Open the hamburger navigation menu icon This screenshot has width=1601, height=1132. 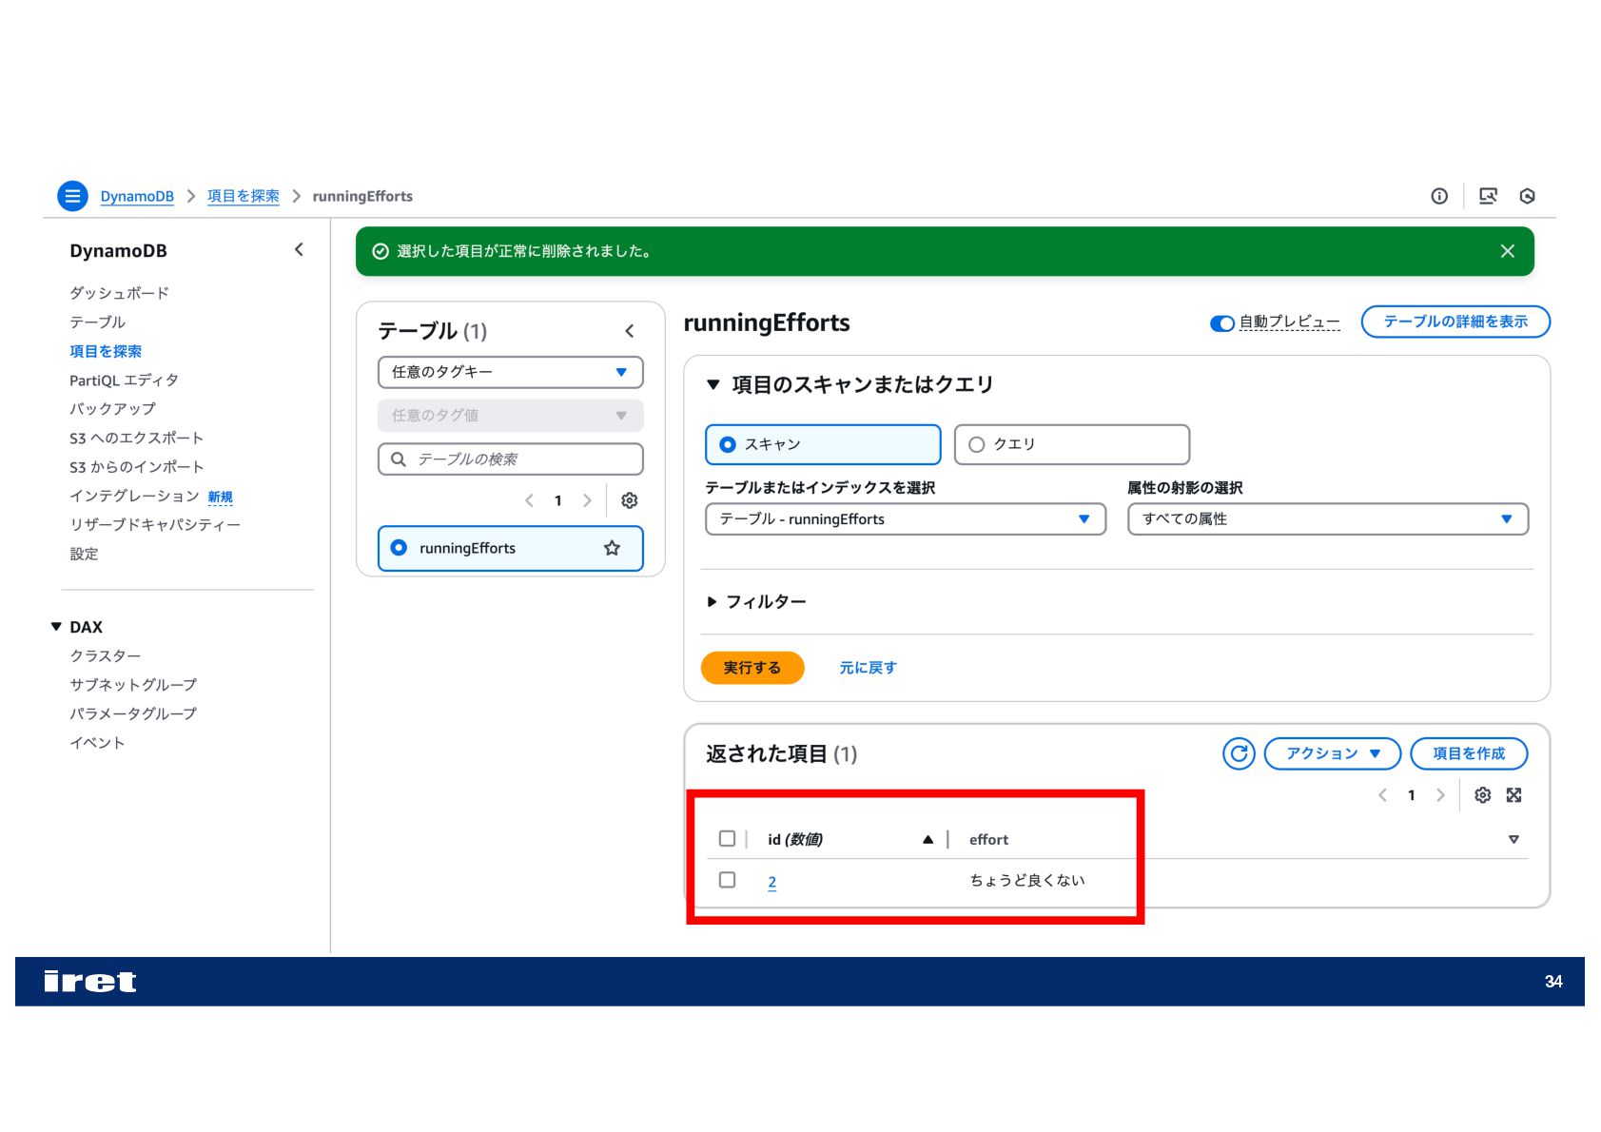click(x=72, y=196)
